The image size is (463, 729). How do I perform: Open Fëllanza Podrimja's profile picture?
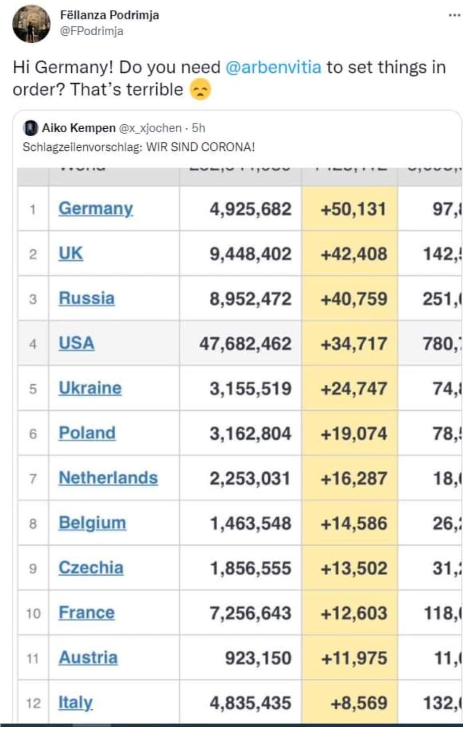[31, 24]
